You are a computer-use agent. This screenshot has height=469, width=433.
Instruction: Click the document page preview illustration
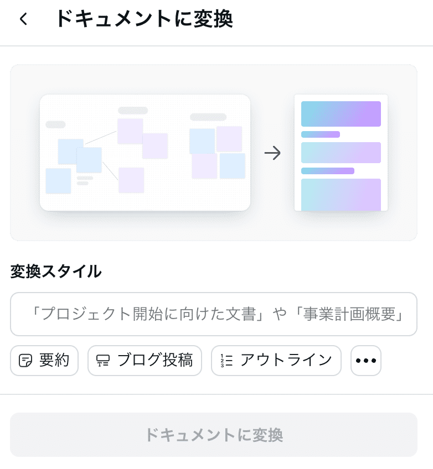point(341,153)
